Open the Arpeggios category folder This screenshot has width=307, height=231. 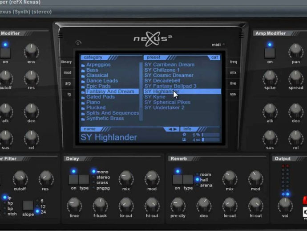pyautogui.click(x=98, y=65)
